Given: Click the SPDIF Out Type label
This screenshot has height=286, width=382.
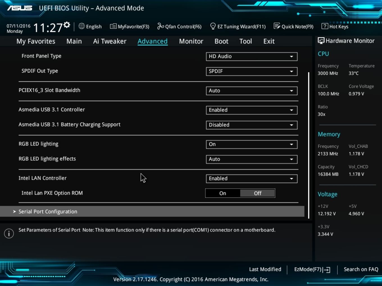Looking at the screenshot, I should (x=40, y=71).
